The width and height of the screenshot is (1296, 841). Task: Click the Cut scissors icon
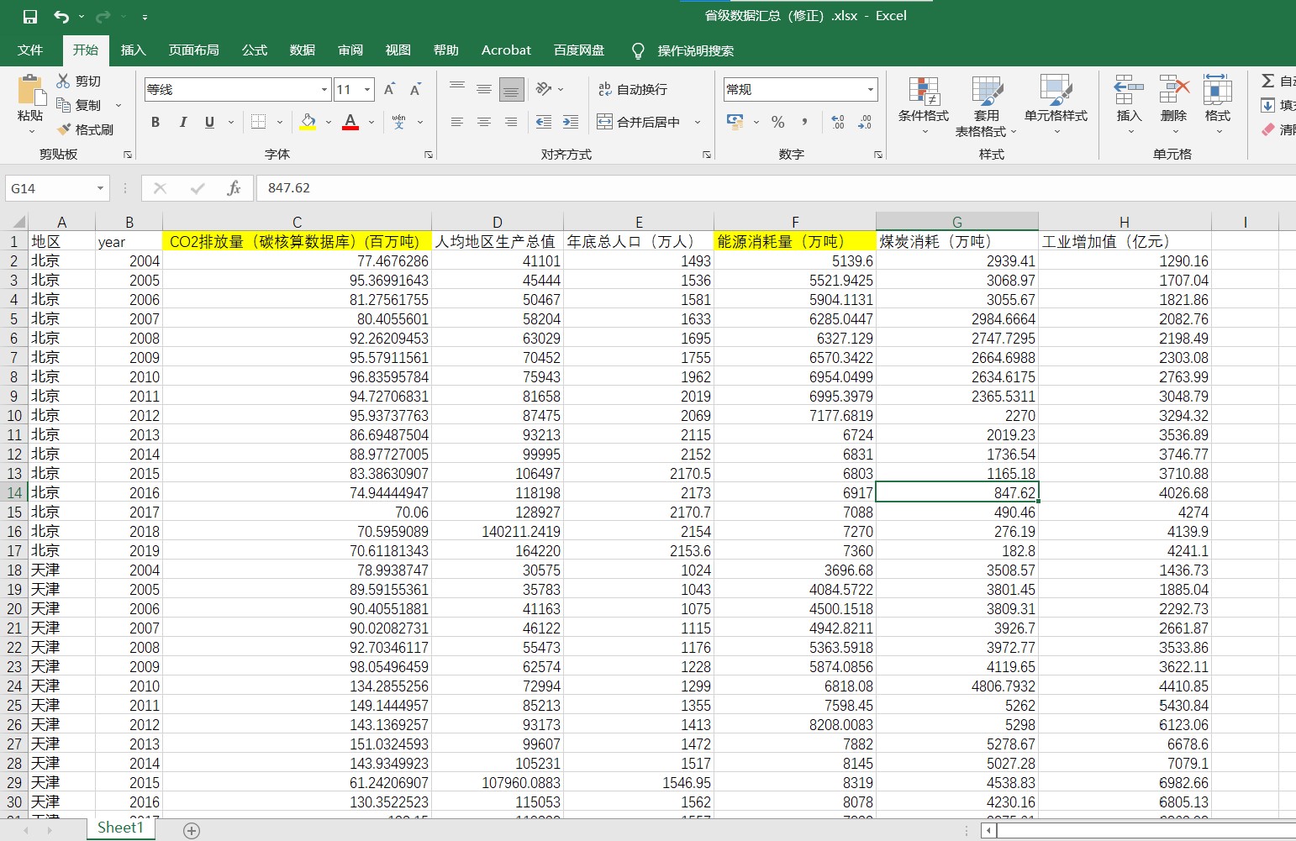(63, 81)
